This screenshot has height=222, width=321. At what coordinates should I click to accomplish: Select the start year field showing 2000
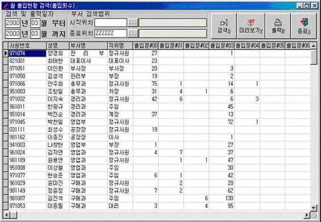coord(12,23)
